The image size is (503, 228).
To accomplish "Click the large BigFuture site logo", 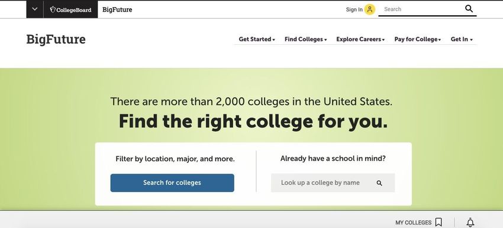I will coord(56,40).
